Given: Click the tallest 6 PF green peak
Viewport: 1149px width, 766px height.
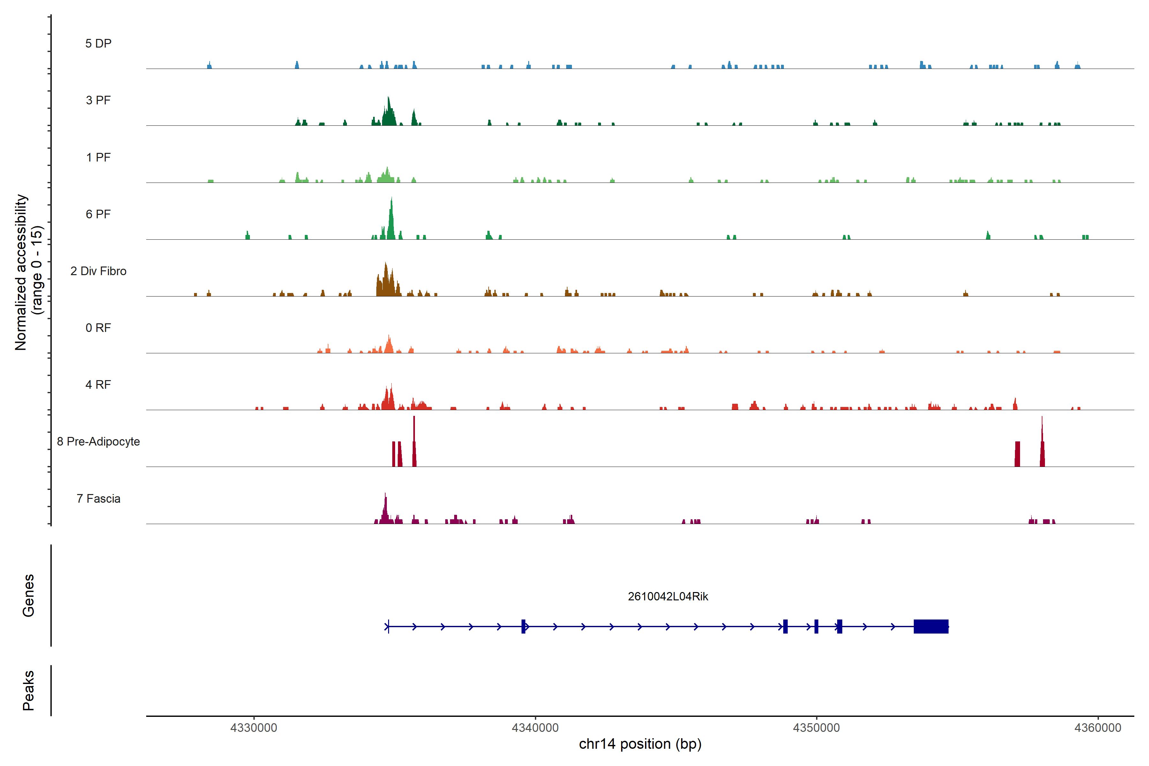Looking at the screenshot, I should (x=391, y=222).
